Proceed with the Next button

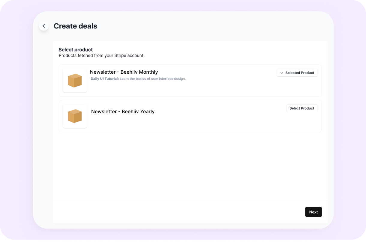313,212
